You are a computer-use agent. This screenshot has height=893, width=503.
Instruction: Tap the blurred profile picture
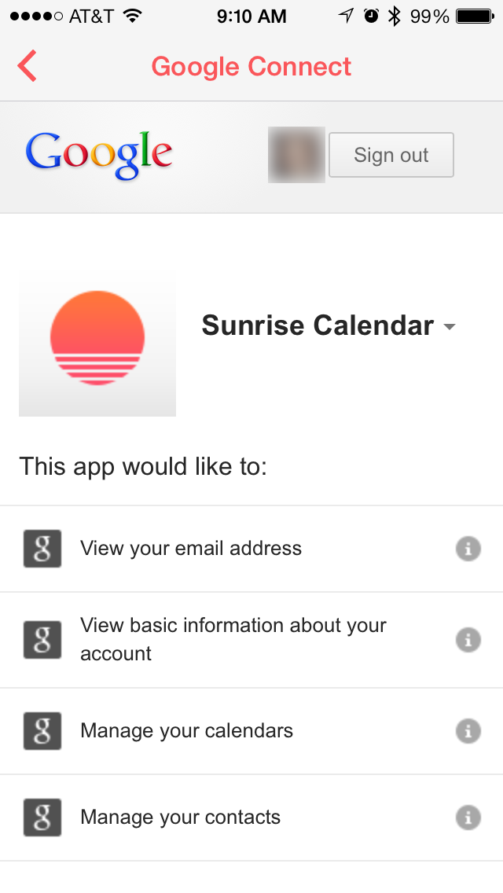296,155
